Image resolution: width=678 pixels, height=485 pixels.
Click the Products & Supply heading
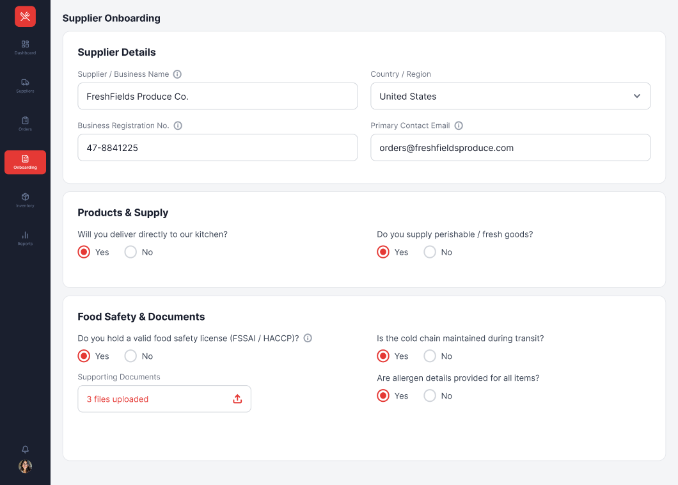pyautogui.click(x=123, y=212)
